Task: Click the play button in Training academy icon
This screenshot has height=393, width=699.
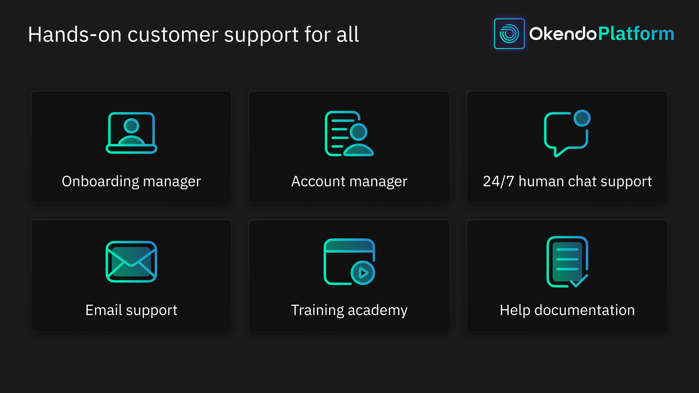Action: pyautogui.click(x=363, y=273)
